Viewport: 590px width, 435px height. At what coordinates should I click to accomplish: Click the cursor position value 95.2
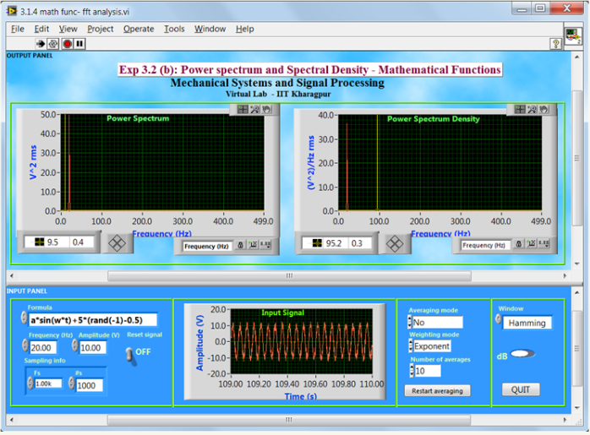point(334,243)
